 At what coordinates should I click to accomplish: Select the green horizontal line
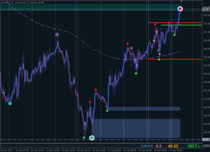coord(181,25)
